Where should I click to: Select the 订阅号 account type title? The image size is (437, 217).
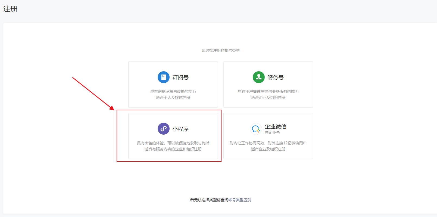click(180, 77)
